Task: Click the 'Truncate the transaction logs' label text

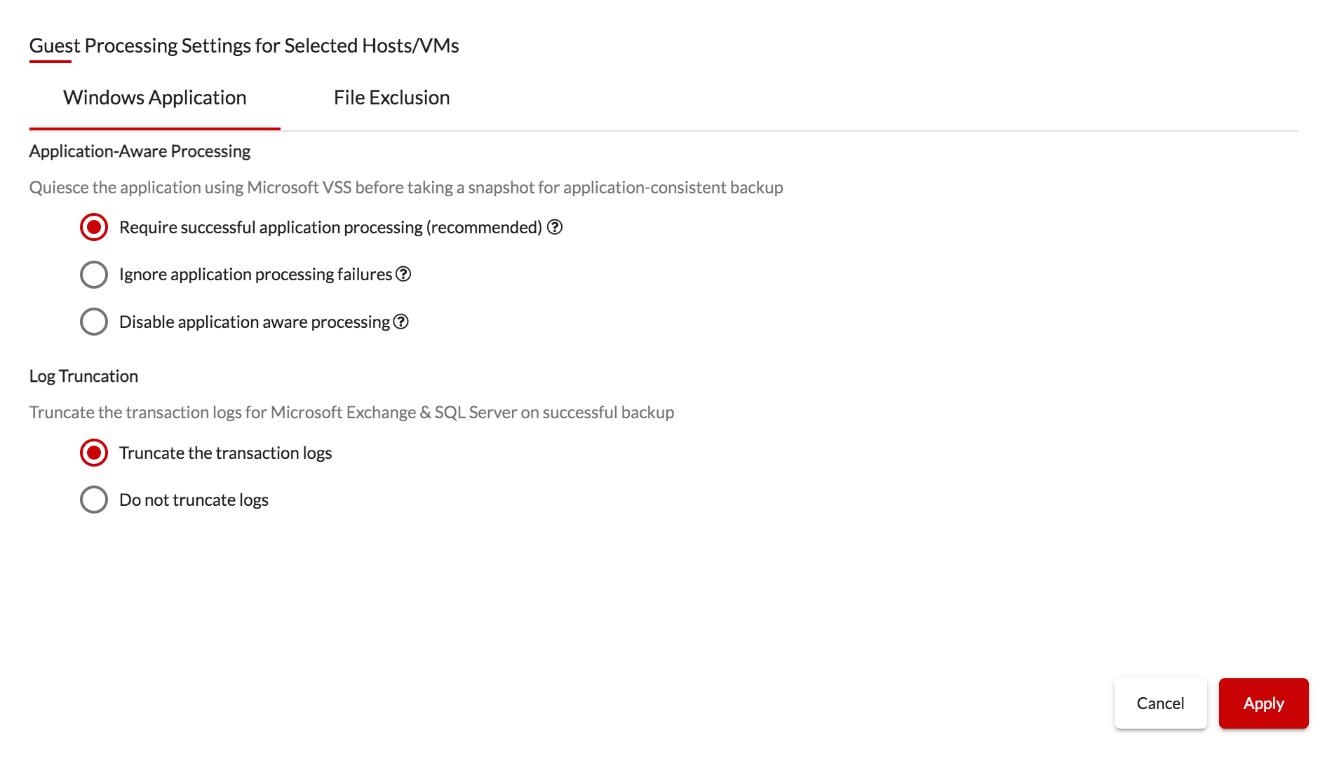Action: coord(225,453)
